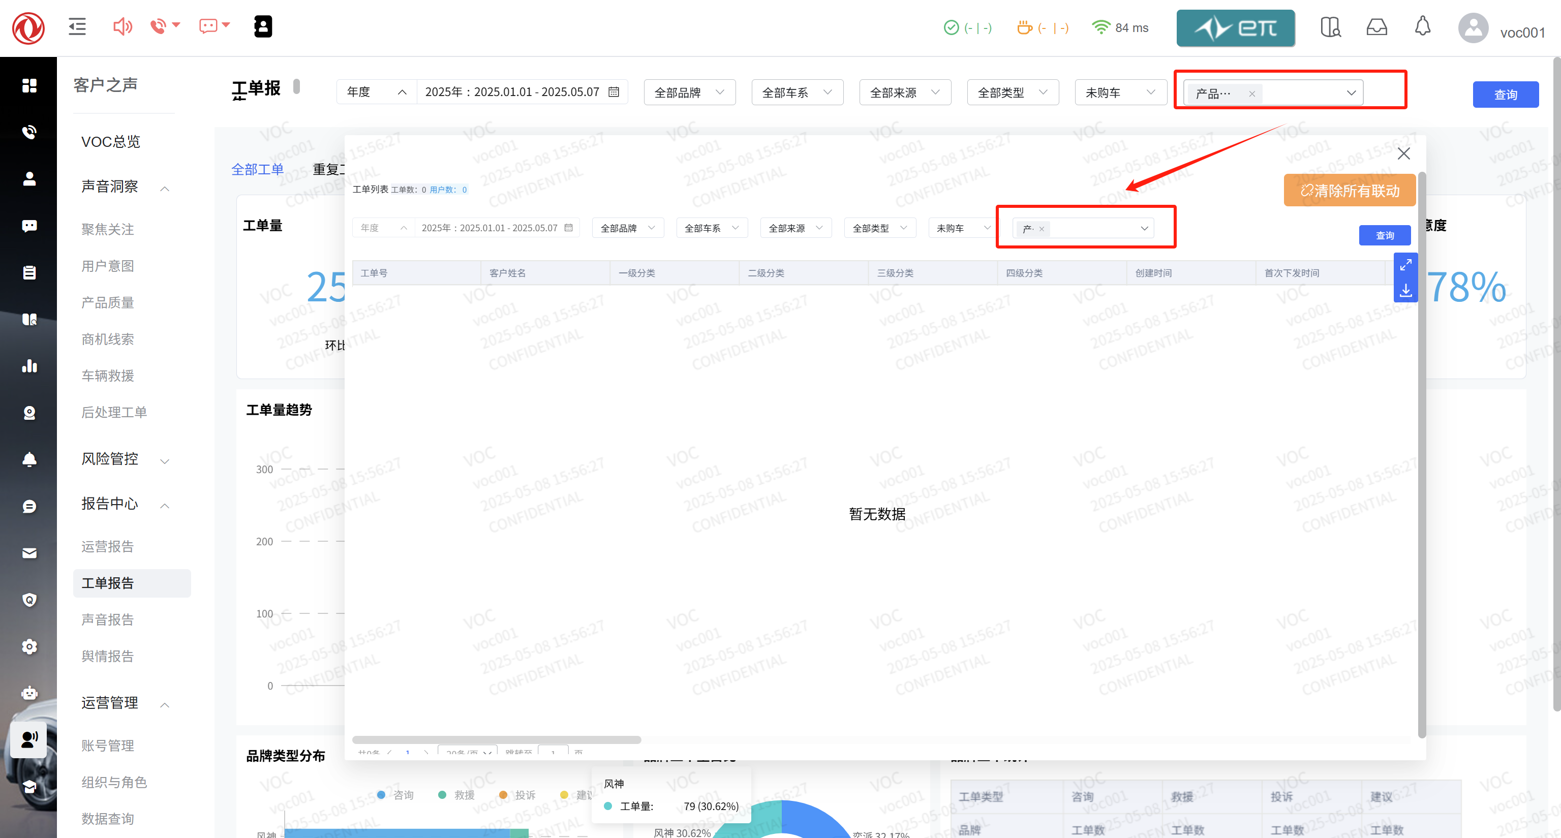This screenshot has height=838, width=1561.
Task: Open VOC总览 in the side menu
Action: [x=111, y=141]
